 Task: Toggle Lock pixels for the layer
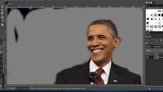pyautogui.click(x=151, y=54)
